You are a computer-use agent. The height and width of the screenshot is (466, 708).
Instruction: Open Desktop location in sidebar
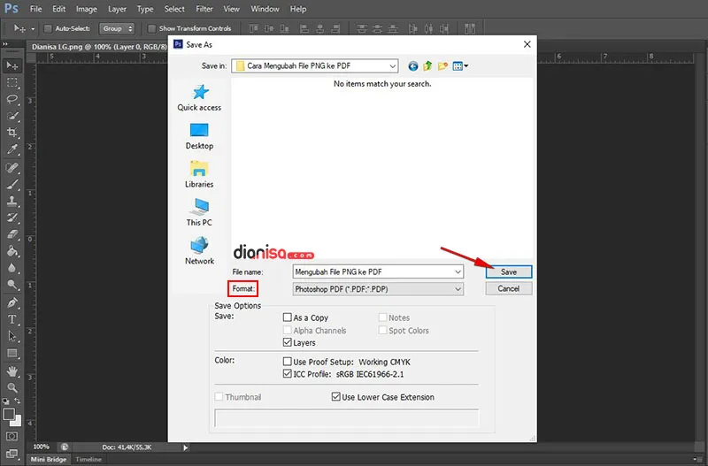(199, 136)
